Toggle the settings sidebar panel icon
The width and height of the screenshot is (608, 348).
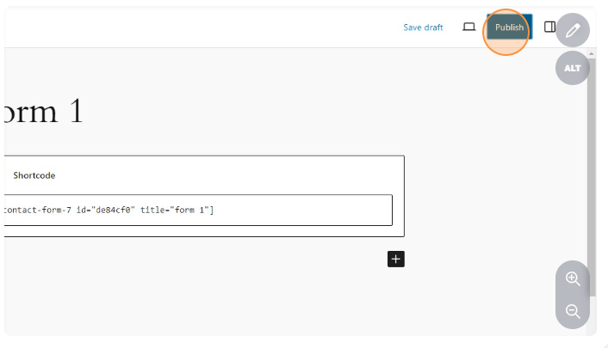coord(549,27)
